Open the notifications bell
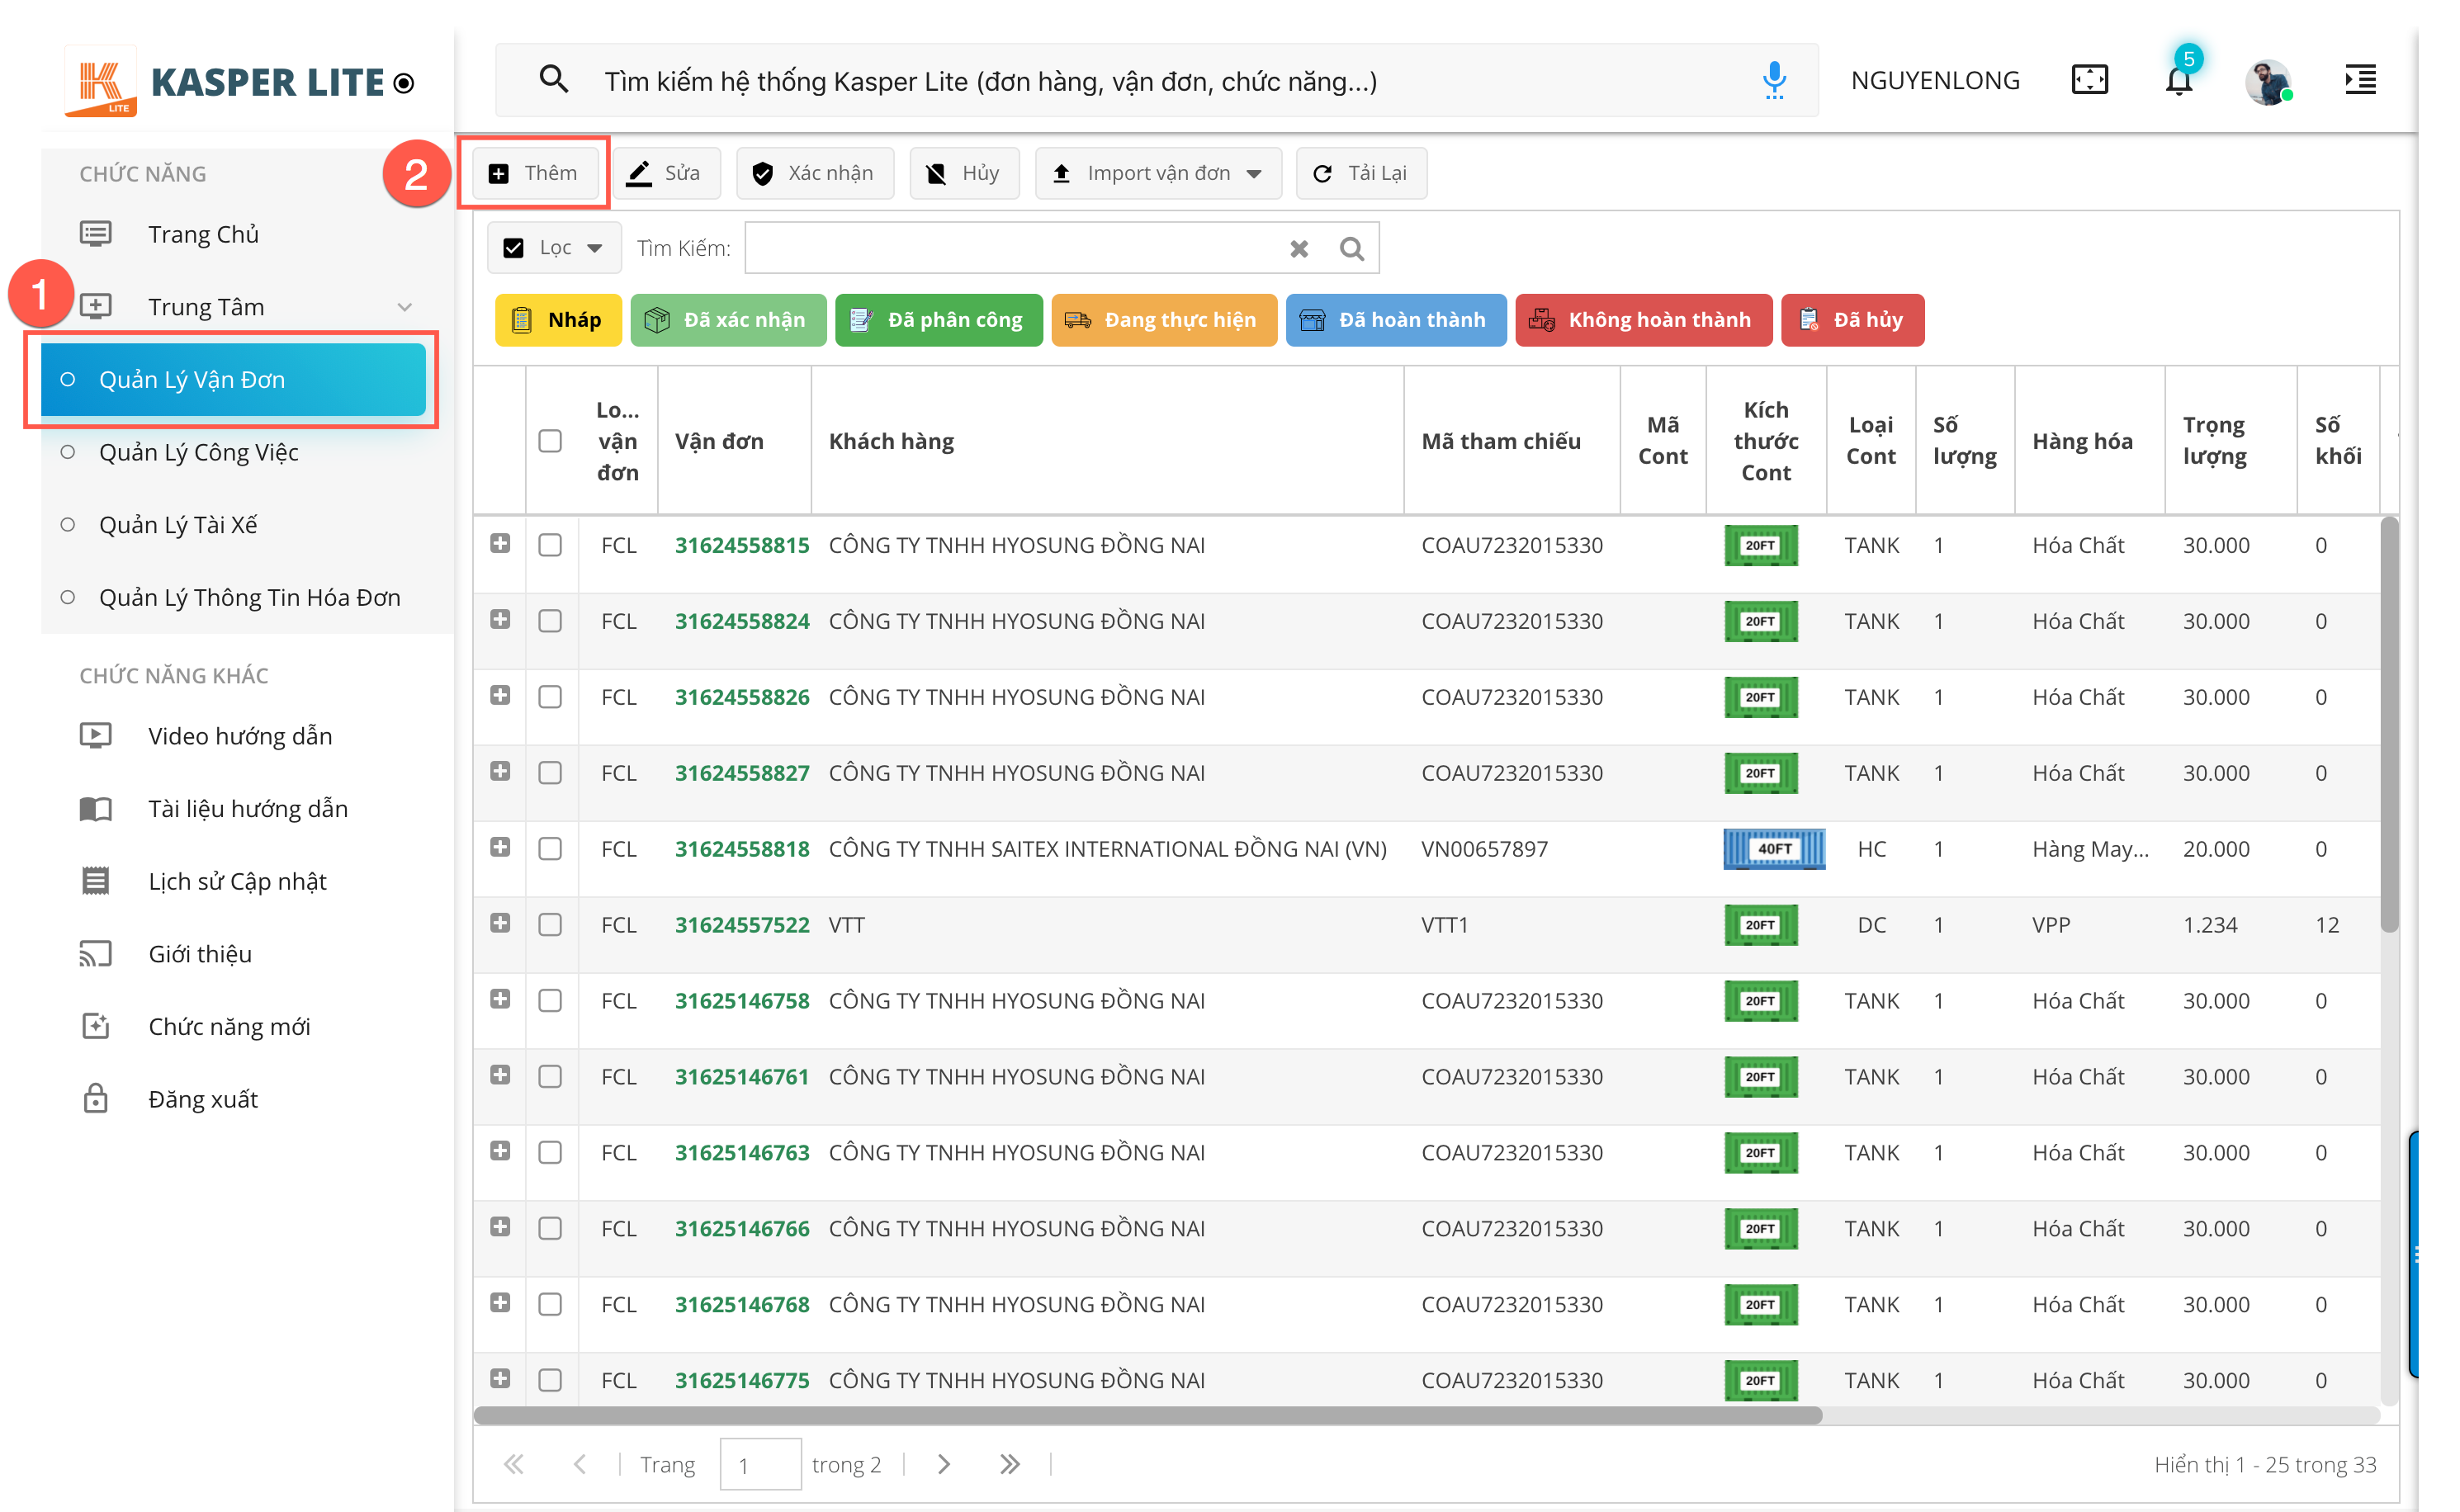The image size is (2460, 1512). (x=2178, y=81)
